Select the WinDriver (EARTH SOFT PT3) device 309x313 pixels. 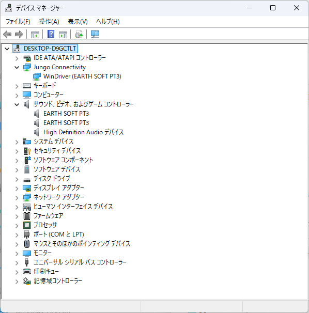coord(82,76)
